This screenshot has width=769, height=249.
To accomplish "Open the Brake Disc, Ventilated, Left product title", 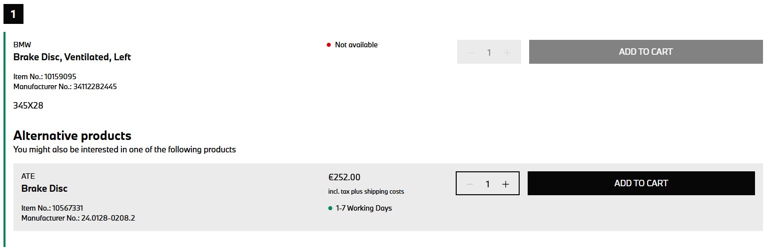I will pyautogui.click(x=72, y=57).
